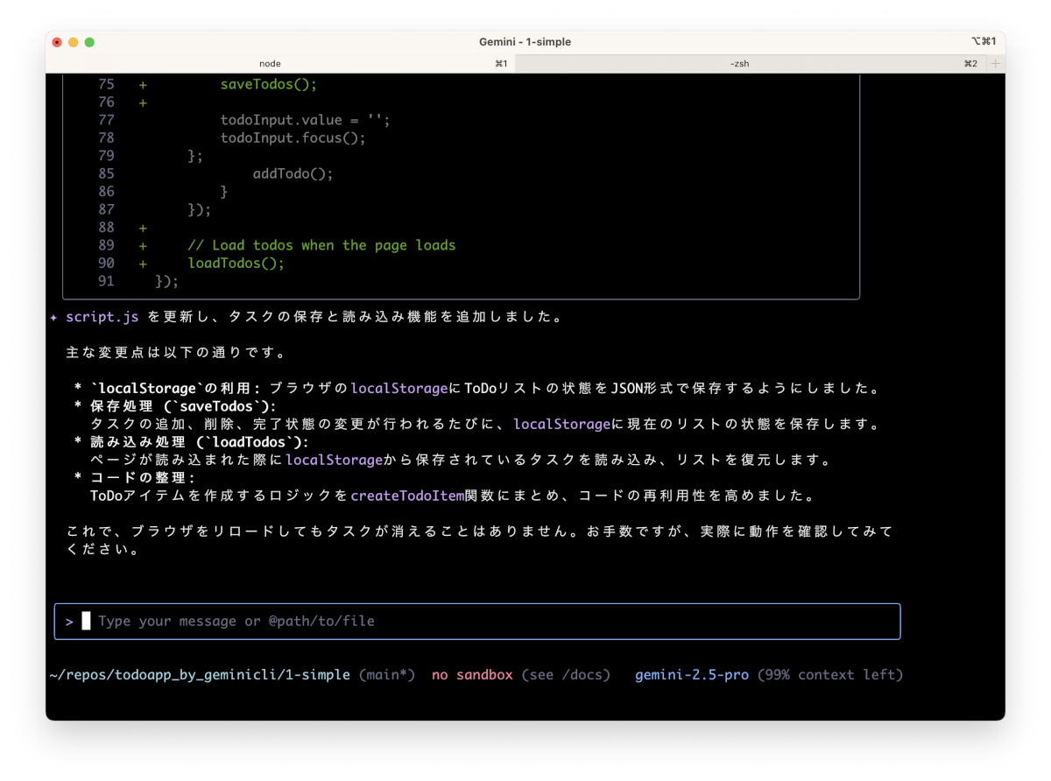The width and height of the screenshot is (1051, 781).
Task: Click purple localStorage in the 'ページが読み込まれた際に' line
Action: pyautogui.click(x=334, y=460)
